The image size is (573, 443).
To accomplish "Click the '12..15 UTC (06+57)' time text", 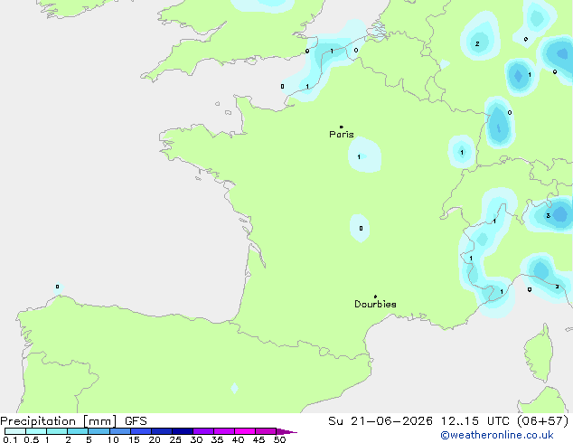I will click(504, 421).
